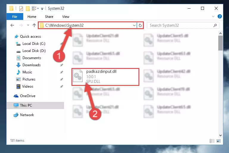The image size is (229, 153).
Task: Open the File ribbon tab
Action: pos(15,17)
